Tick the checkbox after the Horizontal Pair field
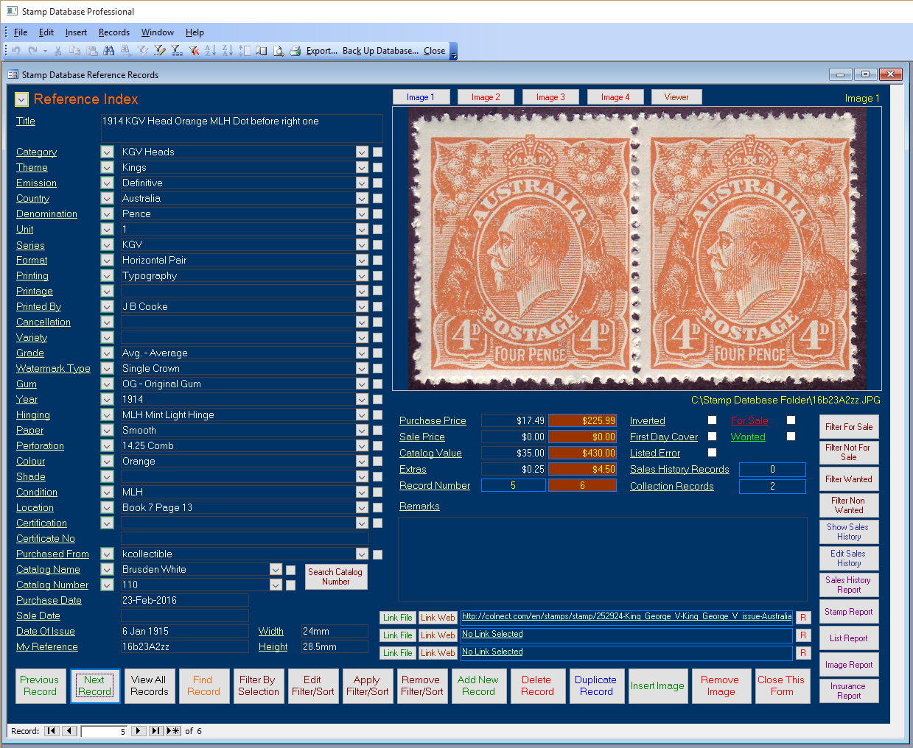This screenshot has width=913, height=748. point(377,260)
